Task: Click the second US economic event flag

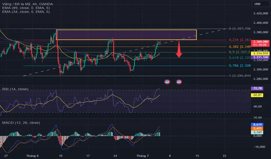Action: pos(179,82)
